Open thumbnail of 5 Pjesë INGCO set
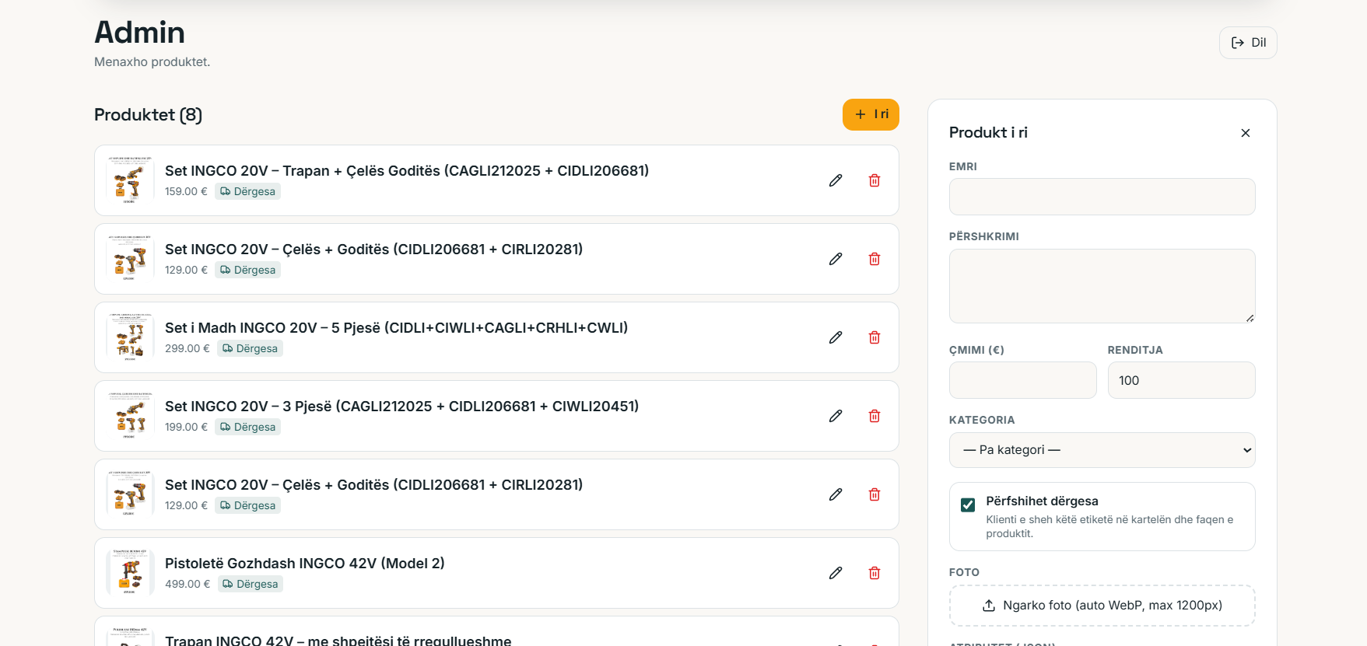The image size is (1367, 646). point(130,337)
